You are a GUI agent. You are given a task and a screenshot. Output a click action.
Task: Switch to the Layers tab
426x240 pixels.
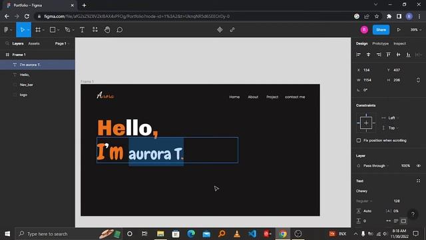click(18, 43)
